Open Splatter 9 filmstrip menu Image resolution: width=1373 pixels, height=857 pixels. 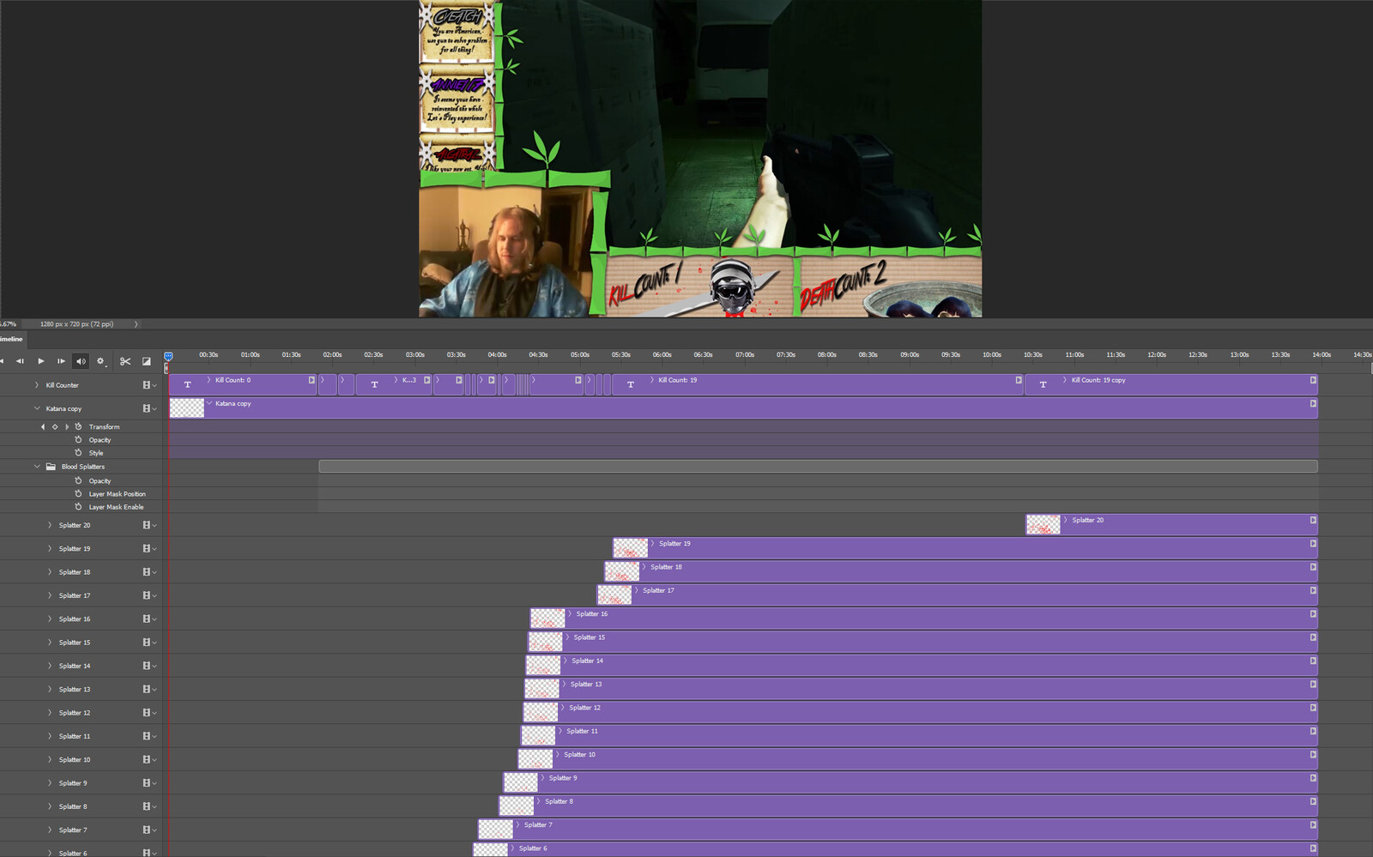coord(149,783)
